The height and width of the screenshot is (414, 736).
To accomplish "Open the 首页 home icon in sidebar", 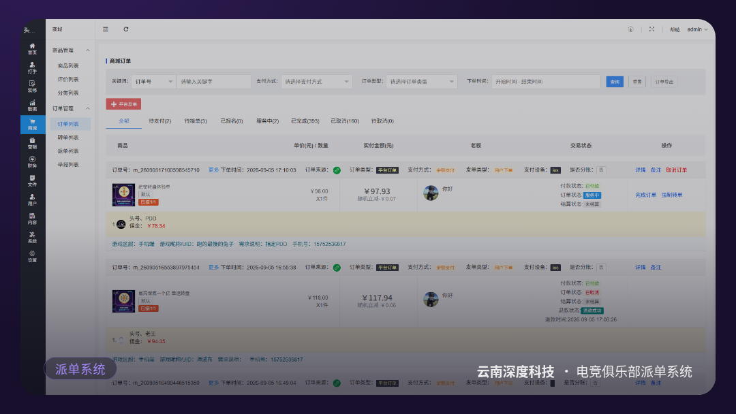I will point(32,49).
